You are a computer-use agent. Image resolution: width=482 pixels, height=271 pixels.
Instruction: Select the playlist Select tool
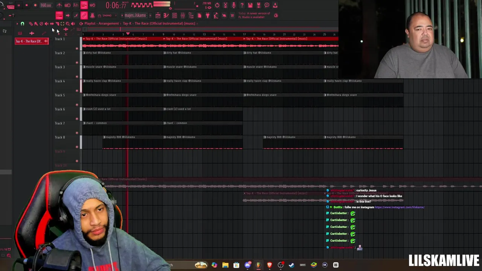click(x=62, y=24)
